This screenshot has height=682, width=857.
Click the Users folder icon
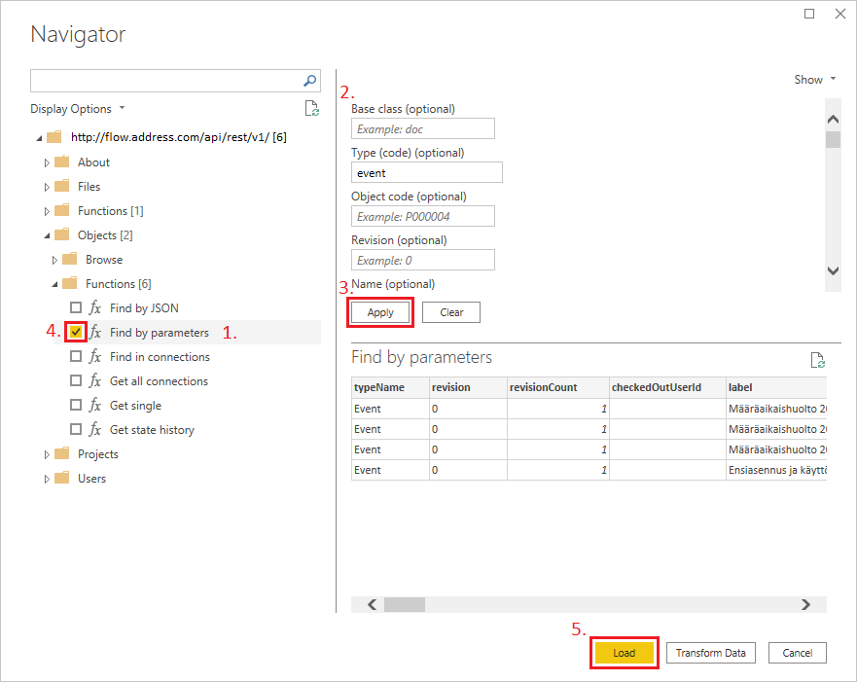coord(62,479)
